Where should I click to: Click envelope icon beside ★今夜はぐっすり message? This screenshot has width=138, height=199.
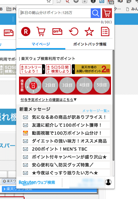[x=25, y=173]
